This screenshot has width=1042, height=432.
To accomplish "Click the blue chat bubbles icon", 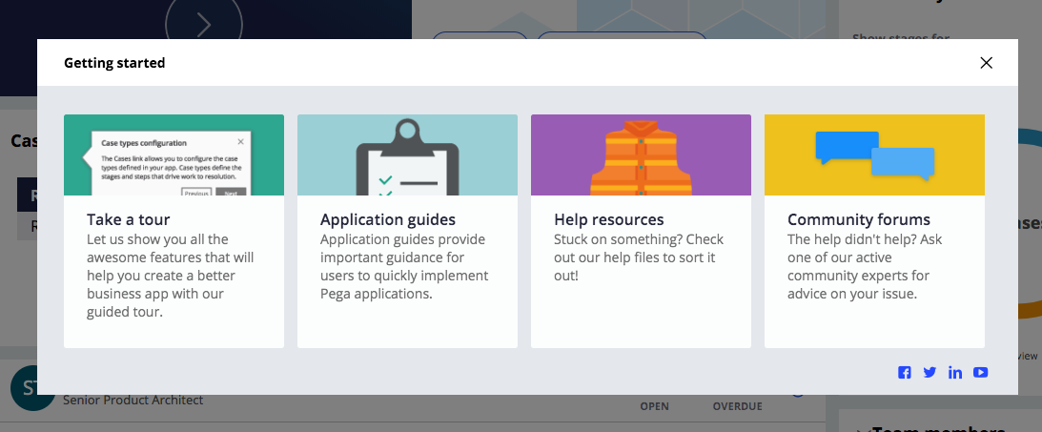I will point(873,155).
